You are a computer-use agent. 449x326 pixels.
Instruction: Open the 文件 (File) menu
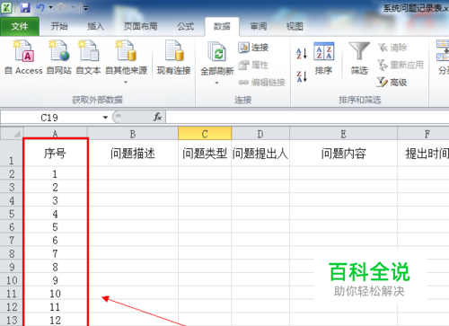click(20, 26)
